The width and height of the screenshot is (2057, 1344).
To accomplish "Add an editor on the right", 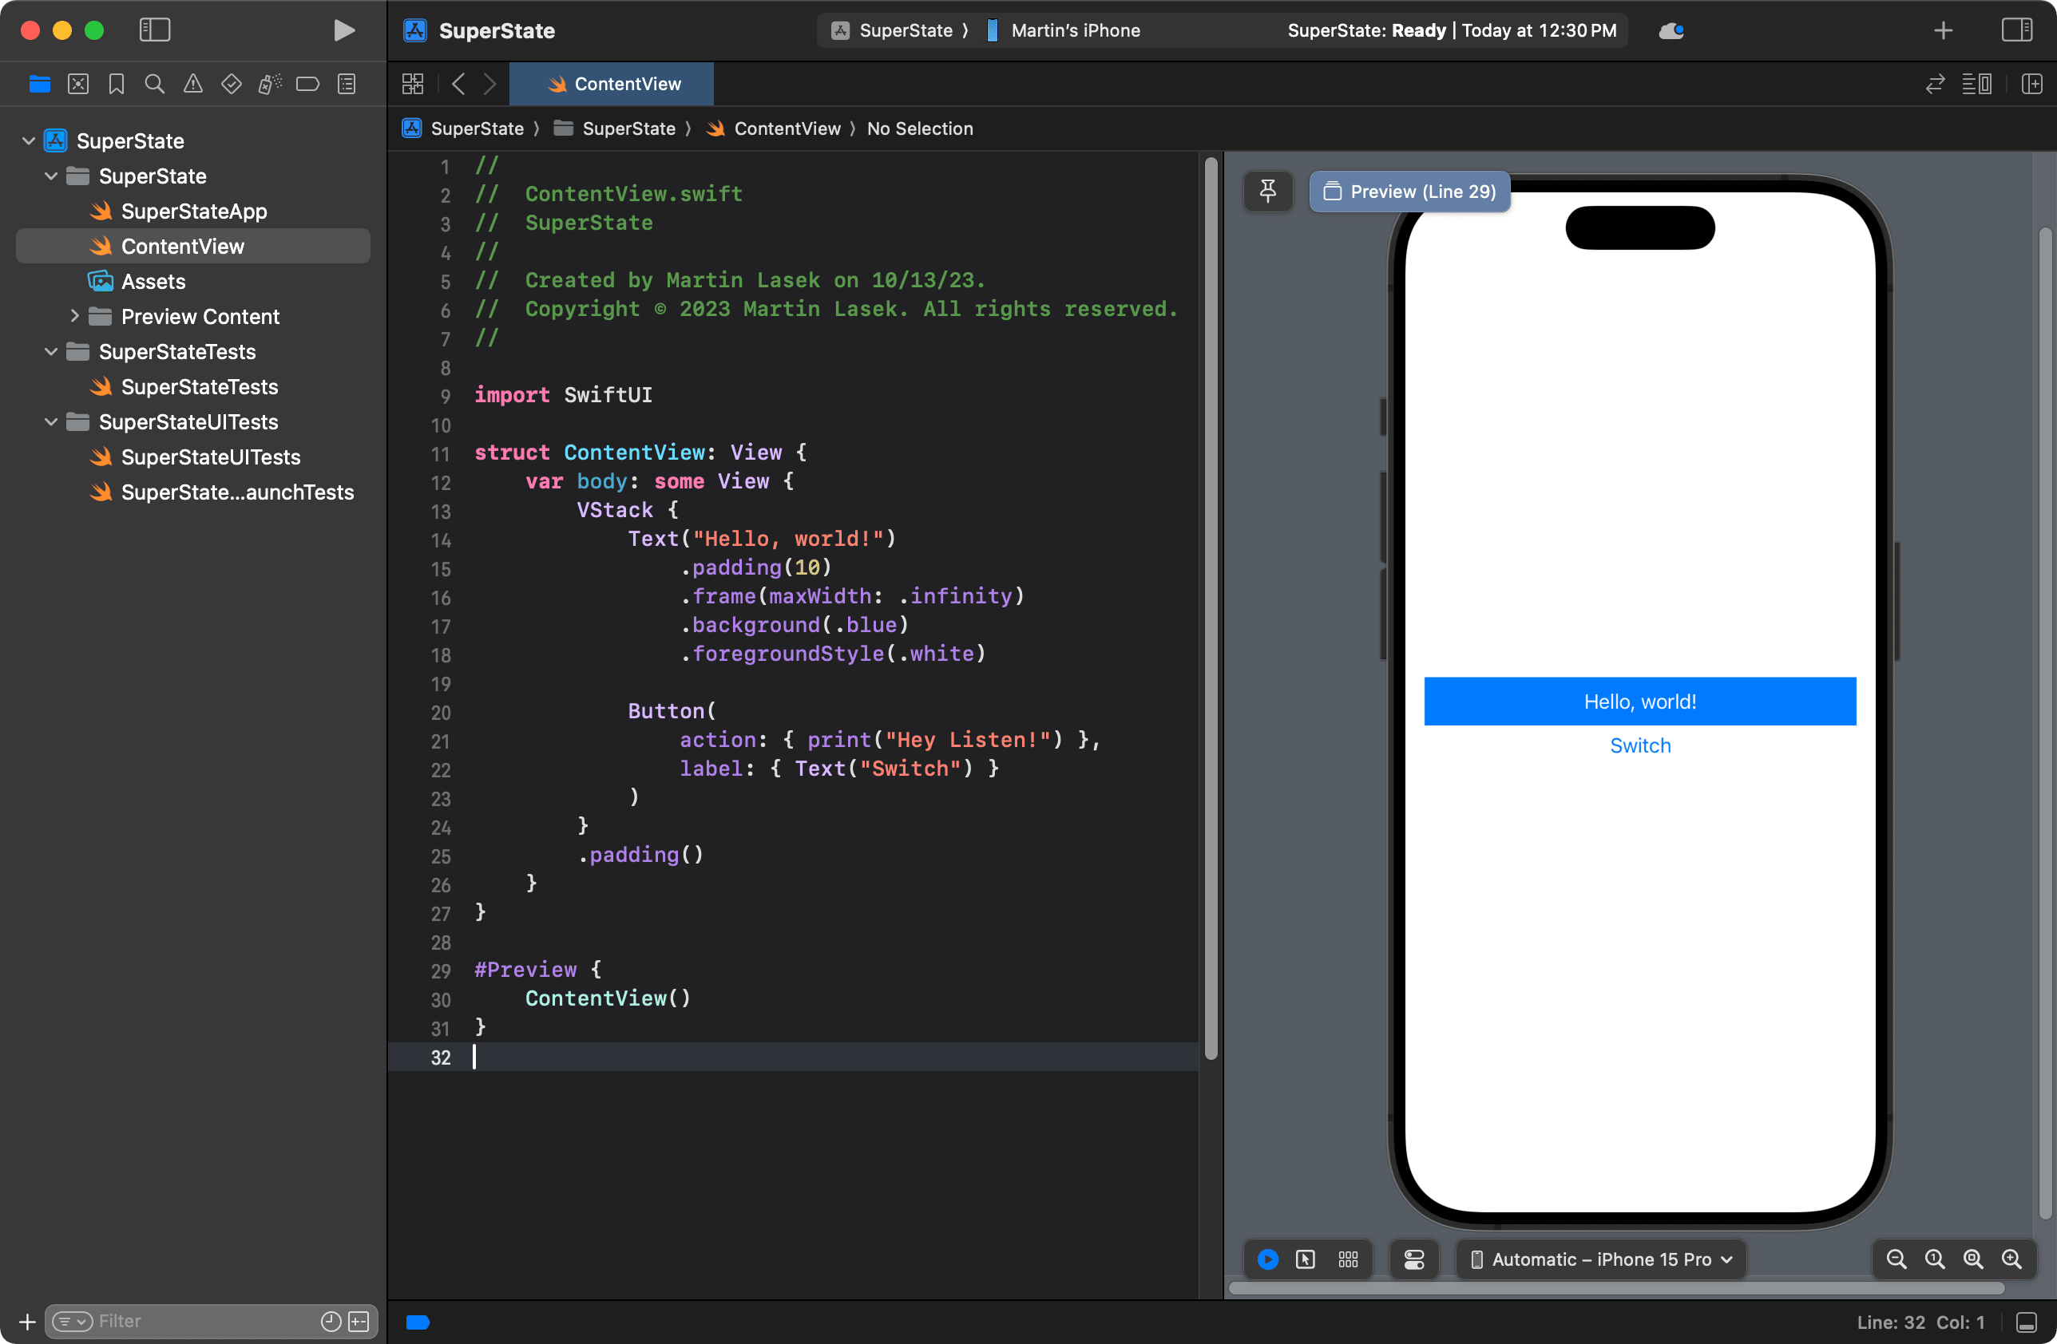I will pos(2032,84).
